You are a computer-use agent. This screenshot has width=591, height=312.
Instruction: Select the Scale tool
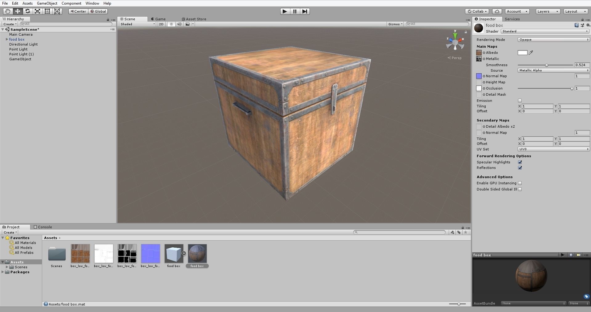tap(37, 11)
